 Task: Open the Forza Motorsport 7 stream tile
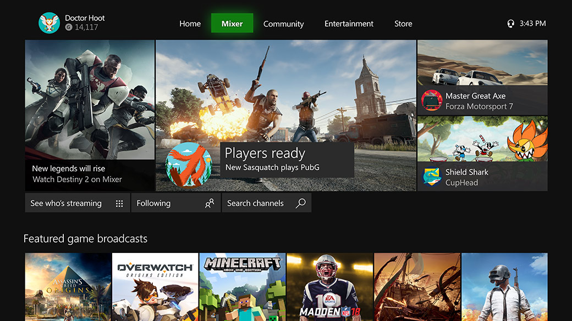482,77
